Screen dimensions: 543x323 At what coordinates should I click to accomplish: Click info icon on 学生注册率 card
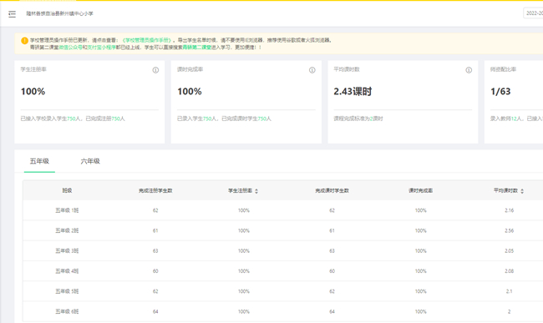click(155, 70)
